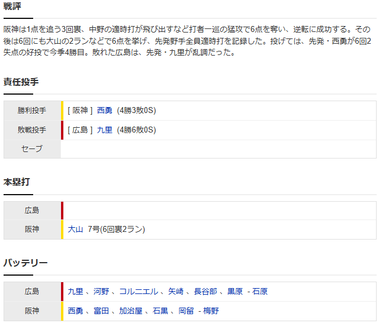Click 広島 label in the バッテリー table

click(32, 292)
